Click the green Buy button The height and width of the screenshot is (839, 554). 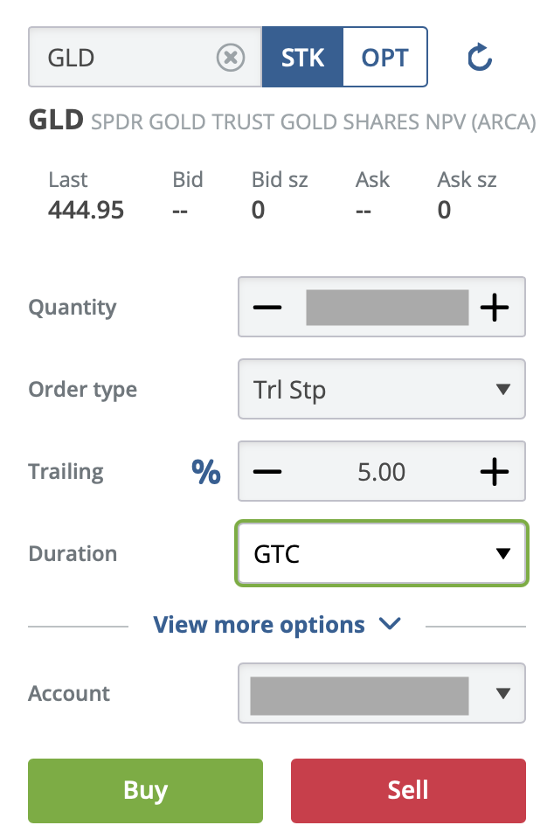[x=145, y=790]
